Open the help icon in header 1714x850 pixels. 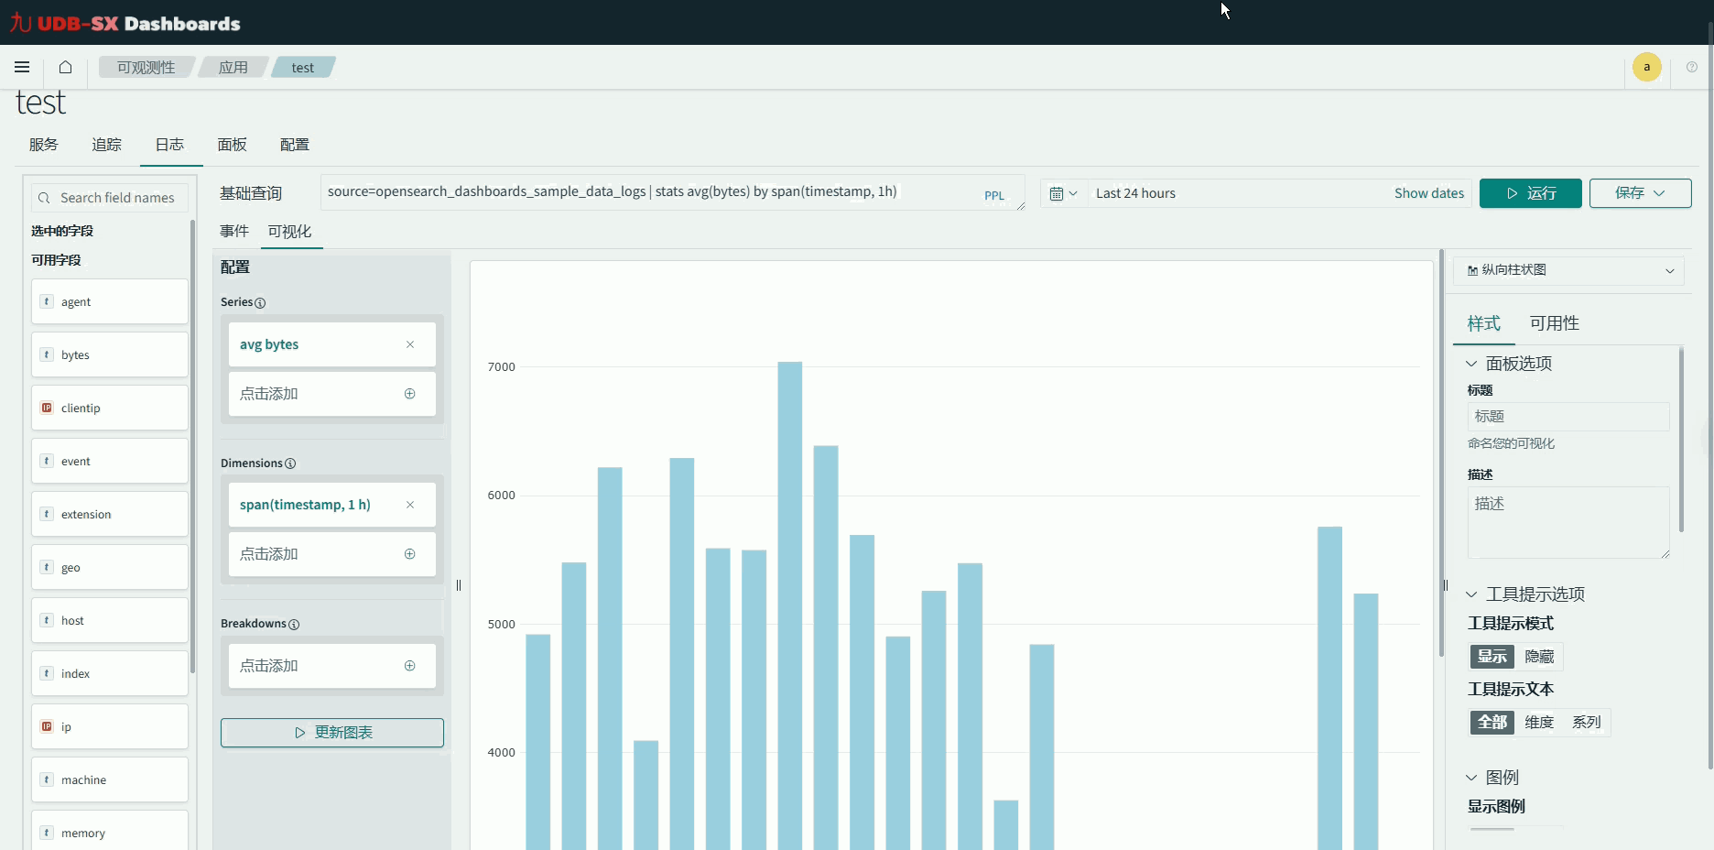pyautogui.click(x=1691, y=67)
